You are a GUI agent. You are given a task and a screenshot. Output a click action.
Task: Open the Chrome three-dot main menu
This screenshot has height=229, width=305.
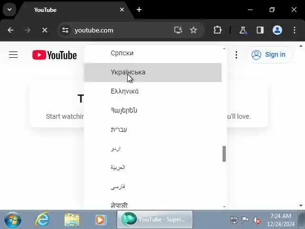(295, 30)
